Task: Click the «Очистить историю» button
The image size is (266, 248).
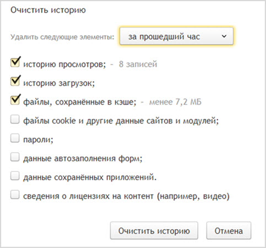Action: 154,230
